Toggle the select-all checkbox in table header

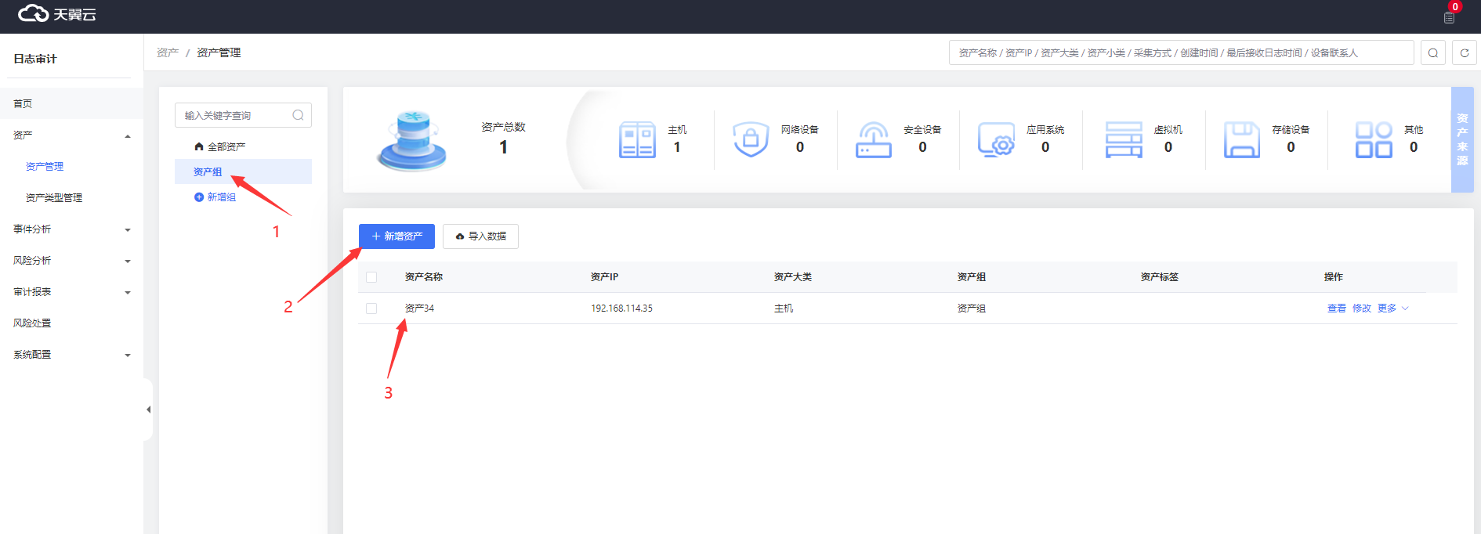tap(371, 277)
